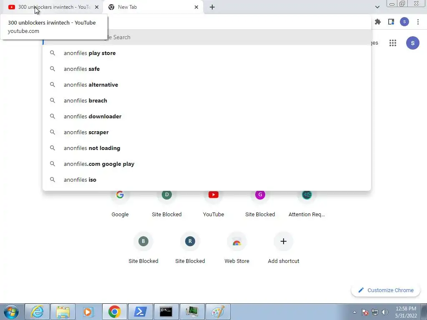Open Paint from the taskbar
The image size is (427, 320).
(x=218, y=312)
